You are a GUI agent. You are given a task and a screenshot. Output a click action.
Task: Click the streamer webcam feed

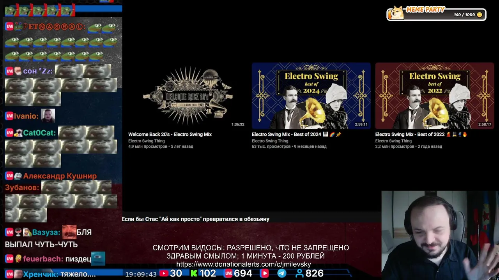440,235
